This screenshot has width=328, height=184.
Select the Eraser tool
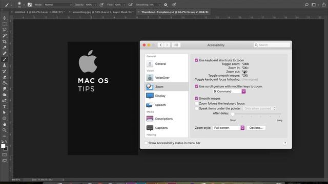click(5, 77)
